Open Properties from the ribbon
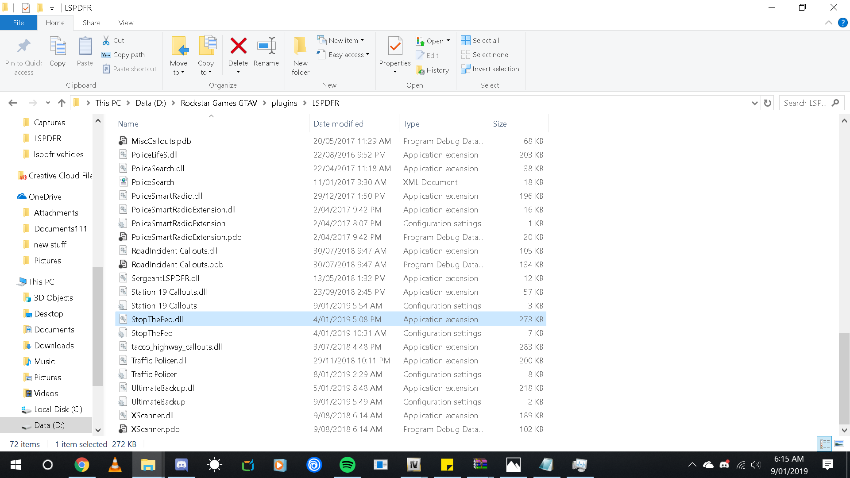The width and height of the screenshot is (850, 478). [395, 46]
